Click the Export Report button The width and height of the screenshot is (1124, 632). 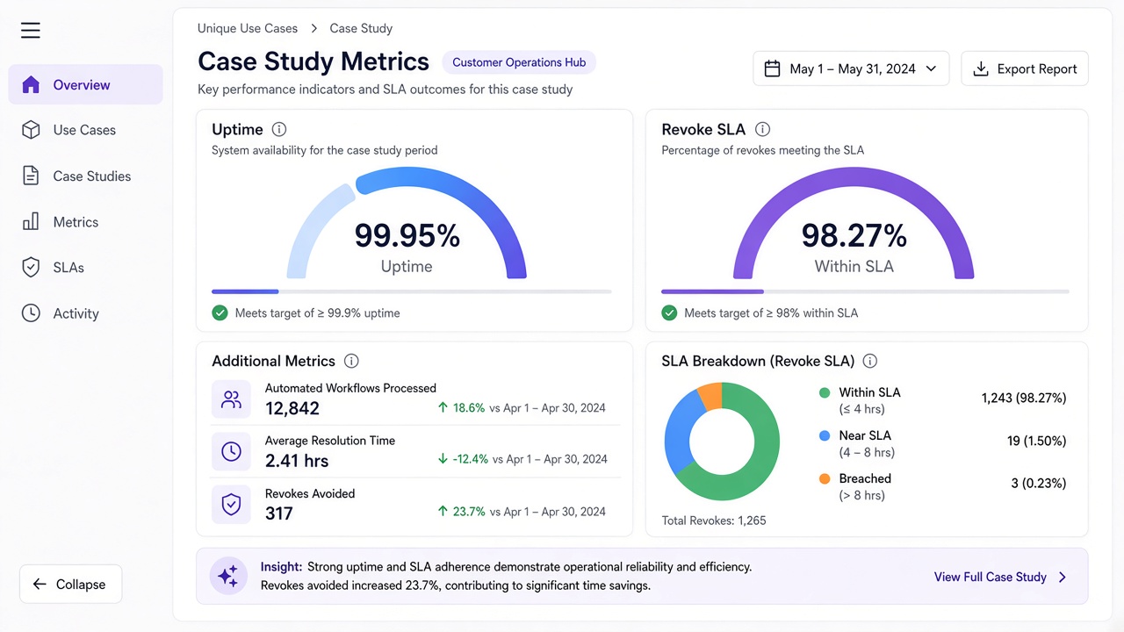[1025, 68]
